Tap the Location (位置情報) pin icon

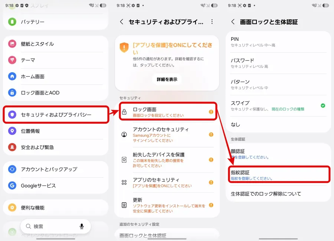(12, 131)
